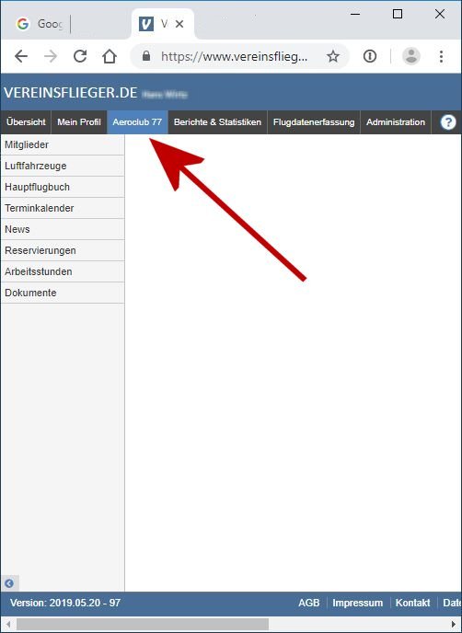
Task: Open Hauptflugbuch in the sidebar
Action: 63,187
